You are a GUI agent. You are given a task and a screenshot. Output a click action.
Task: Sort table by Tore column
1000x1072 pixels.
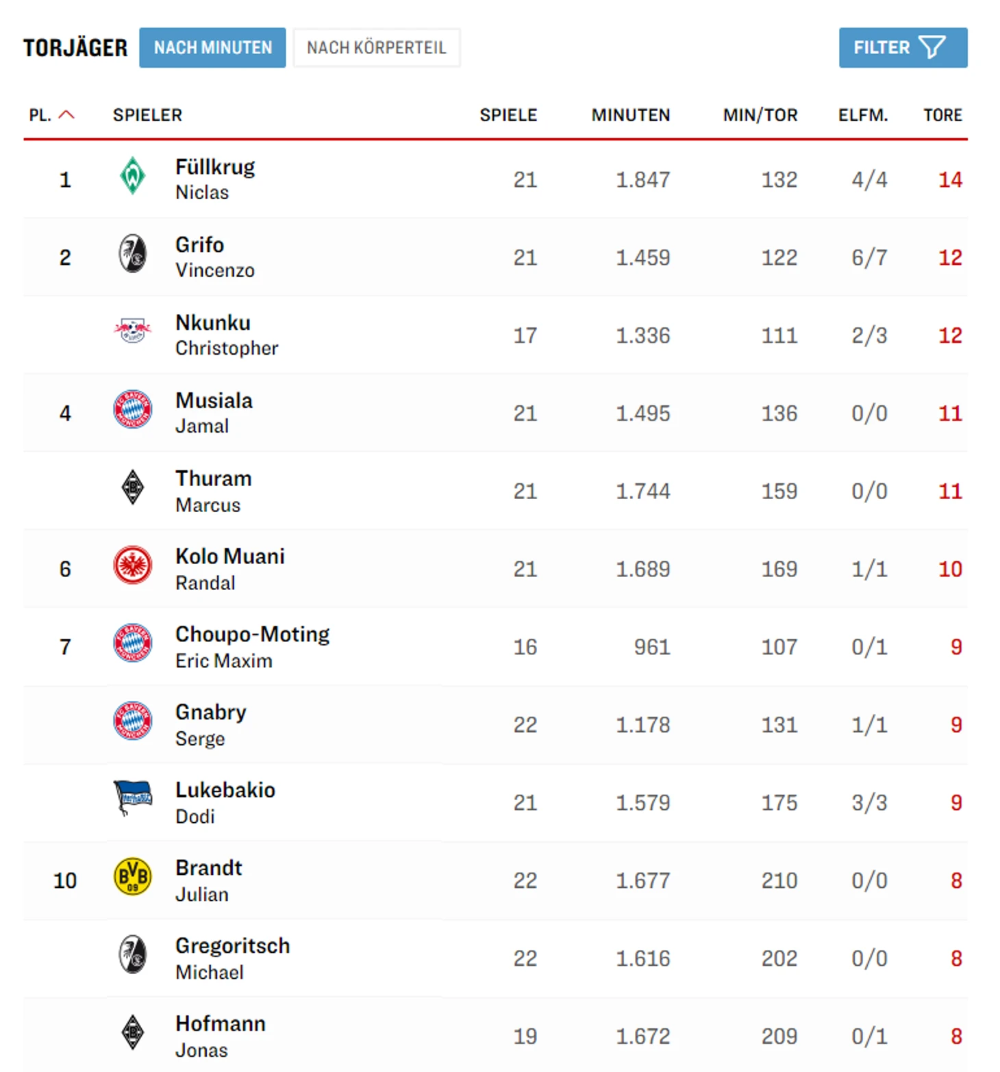point(942,115)
